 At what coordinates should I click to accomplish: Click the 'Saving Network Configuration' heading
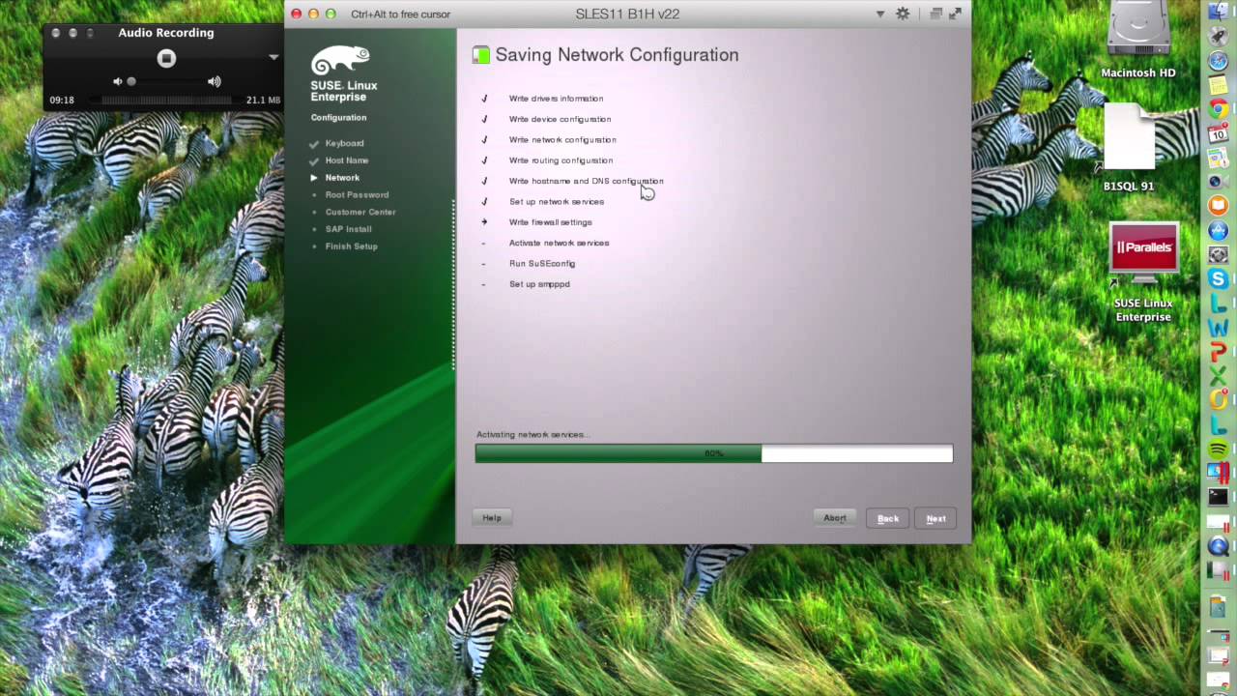617,55
